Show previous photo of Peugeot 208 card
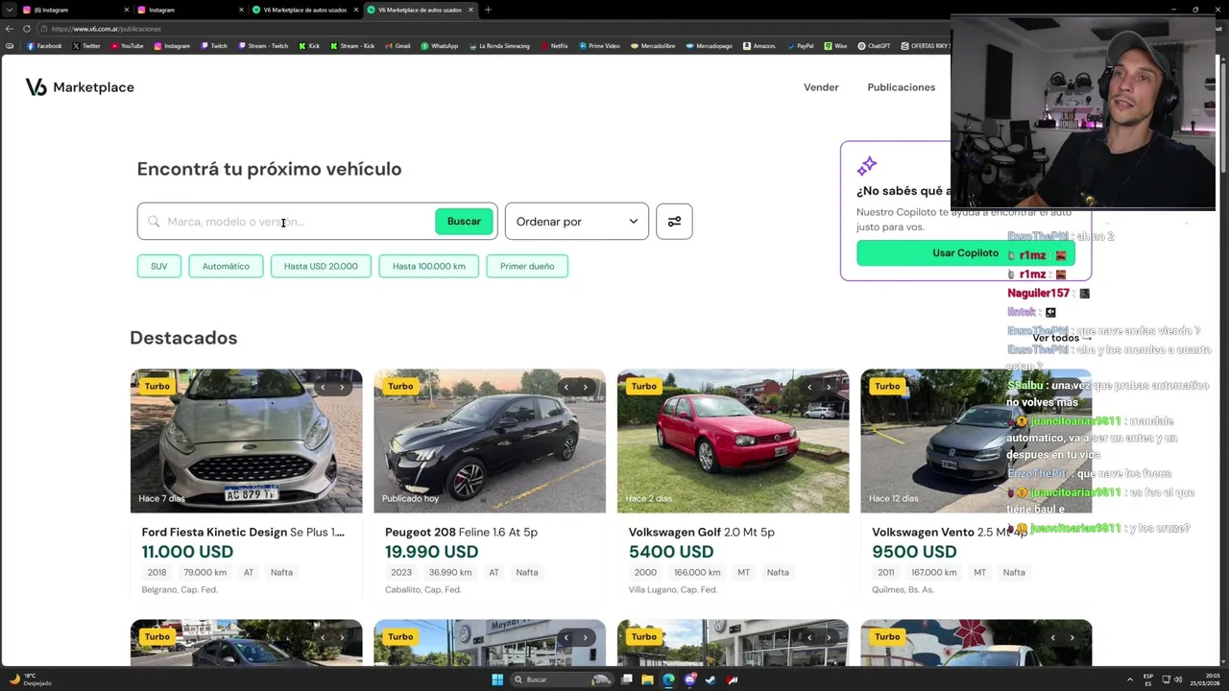1229x691 pixels. coord(566,387)
